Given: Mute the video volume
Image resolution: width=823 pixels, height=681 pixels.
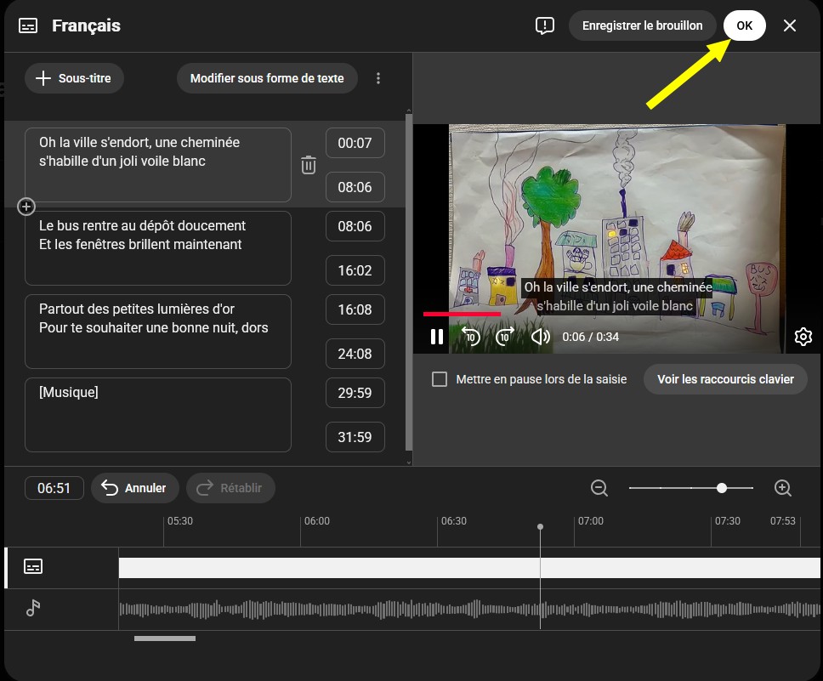Looking at the screenshot, I should [x=540, y=337].
